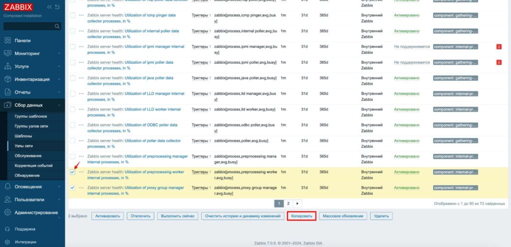The width and height of the screenshot is (511, 247).
Task: Uncheck the proxy group manager item checkbox
Action: click(72, 188)
